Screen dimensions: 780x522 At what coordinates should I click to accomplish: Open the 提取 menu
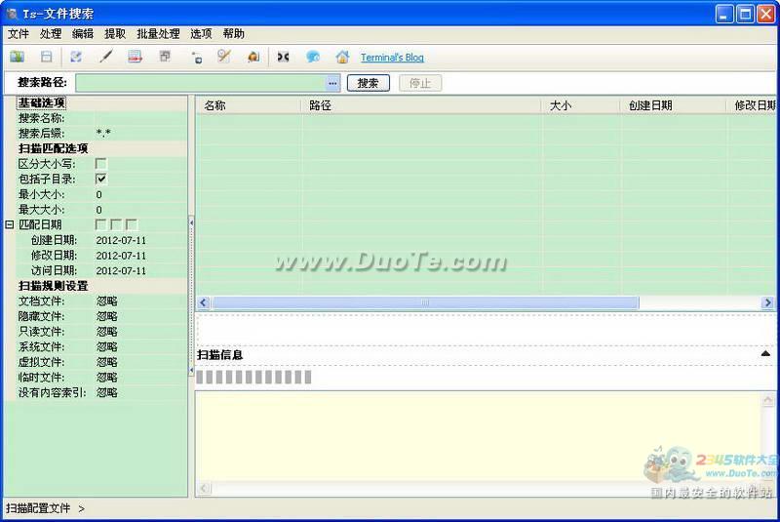point(115,34)
